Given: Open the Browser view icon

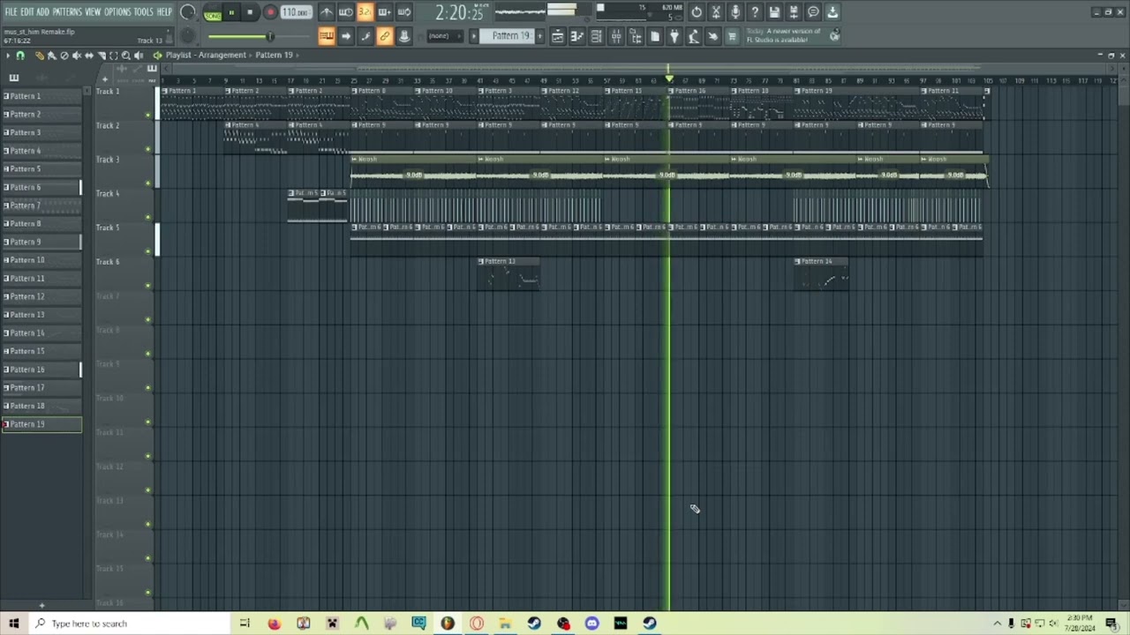Looking at the screenshot, I should tap(636, 36).
